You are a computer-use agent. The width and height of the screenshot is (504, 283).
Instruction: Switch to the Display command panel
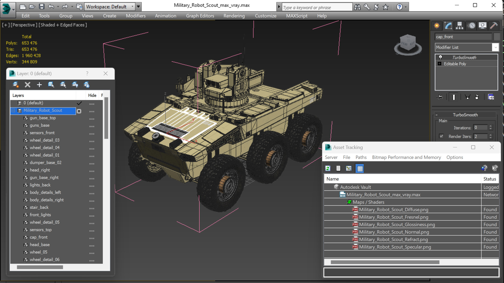[x=482, y=26]
